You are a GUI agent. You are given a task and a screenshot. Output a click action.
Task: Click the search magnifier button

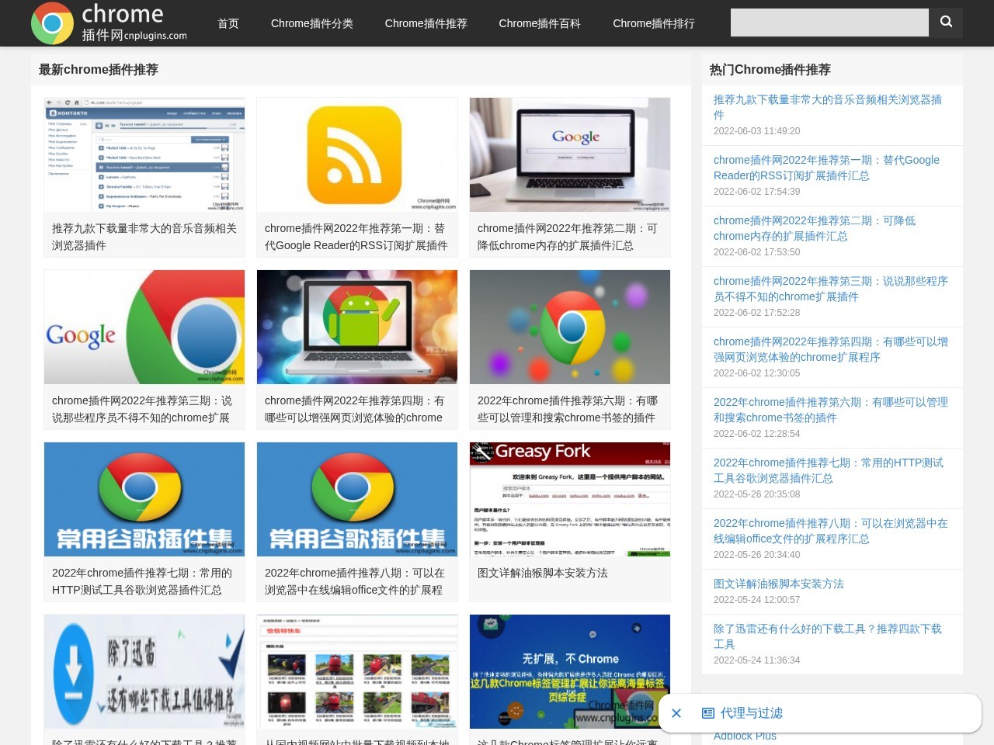[946, 23]
